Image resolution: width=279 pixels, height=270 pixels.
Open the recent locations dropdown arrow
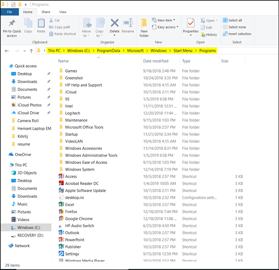[x=25, y=51]
